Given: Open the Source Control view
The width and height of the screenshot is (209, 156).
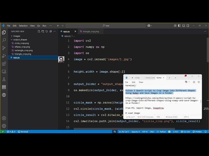Looking at the screenshot, I should click(x=4, y=48).
